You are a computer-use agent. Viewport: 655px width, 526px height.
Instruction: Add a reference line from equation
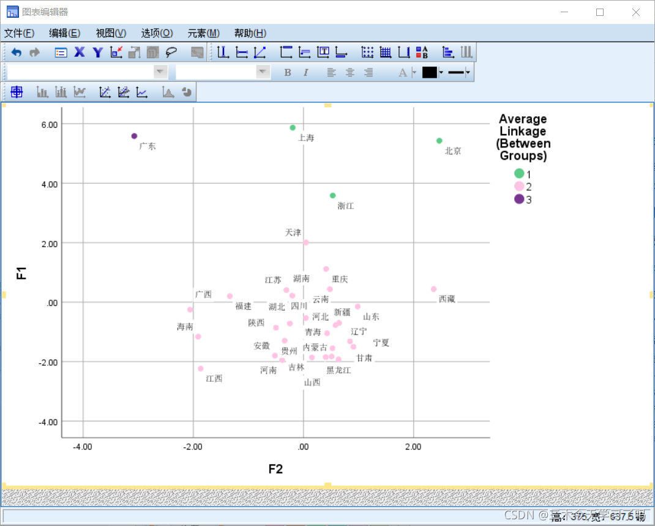260,52
